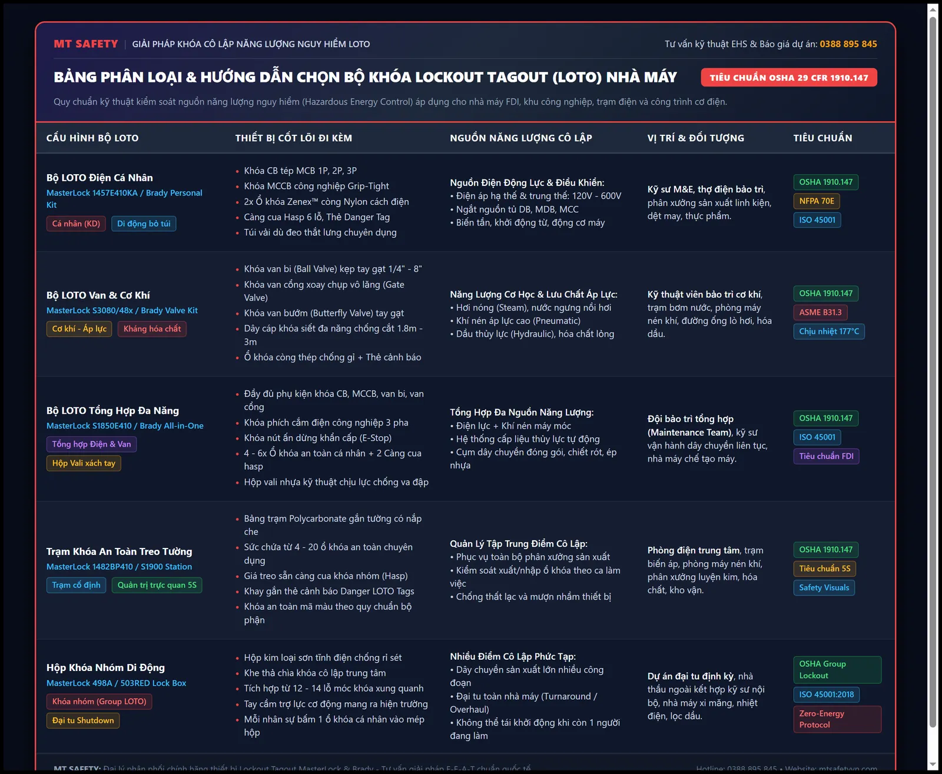The width and height of the screenshot is (942, 774).
Task: Click MasterLock S3080/48x / Brady Valve Kit model
Action: [x=122, y=310]
